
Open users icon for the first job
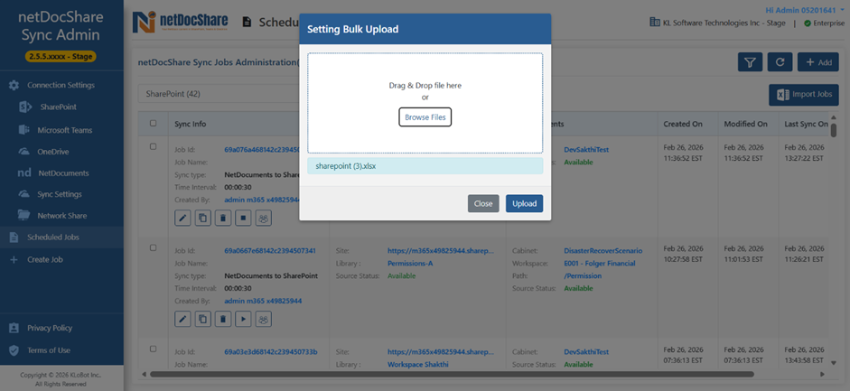click(264, 219)
